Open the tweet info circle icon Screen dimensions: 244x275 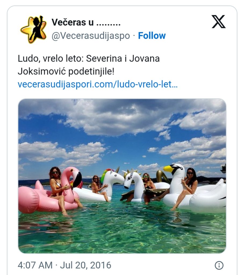tap(219, 265)
